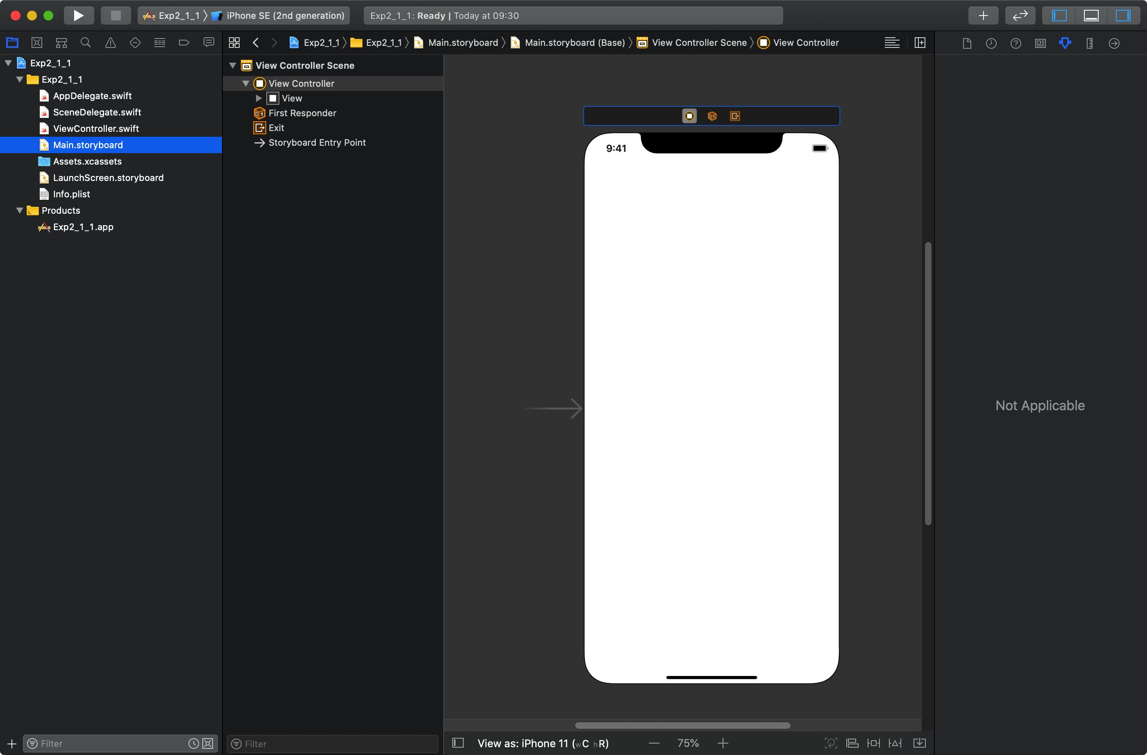Hide the document outline toggle

(x=458, y=743)
